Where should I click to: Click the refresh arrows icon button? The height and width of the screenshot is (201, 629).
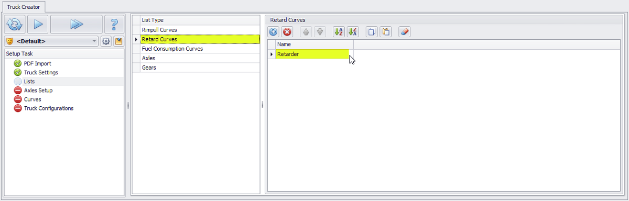15,24
